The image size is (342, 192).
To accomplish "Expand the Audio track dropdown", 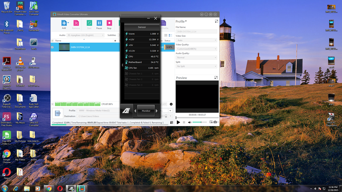I will 103,35.
